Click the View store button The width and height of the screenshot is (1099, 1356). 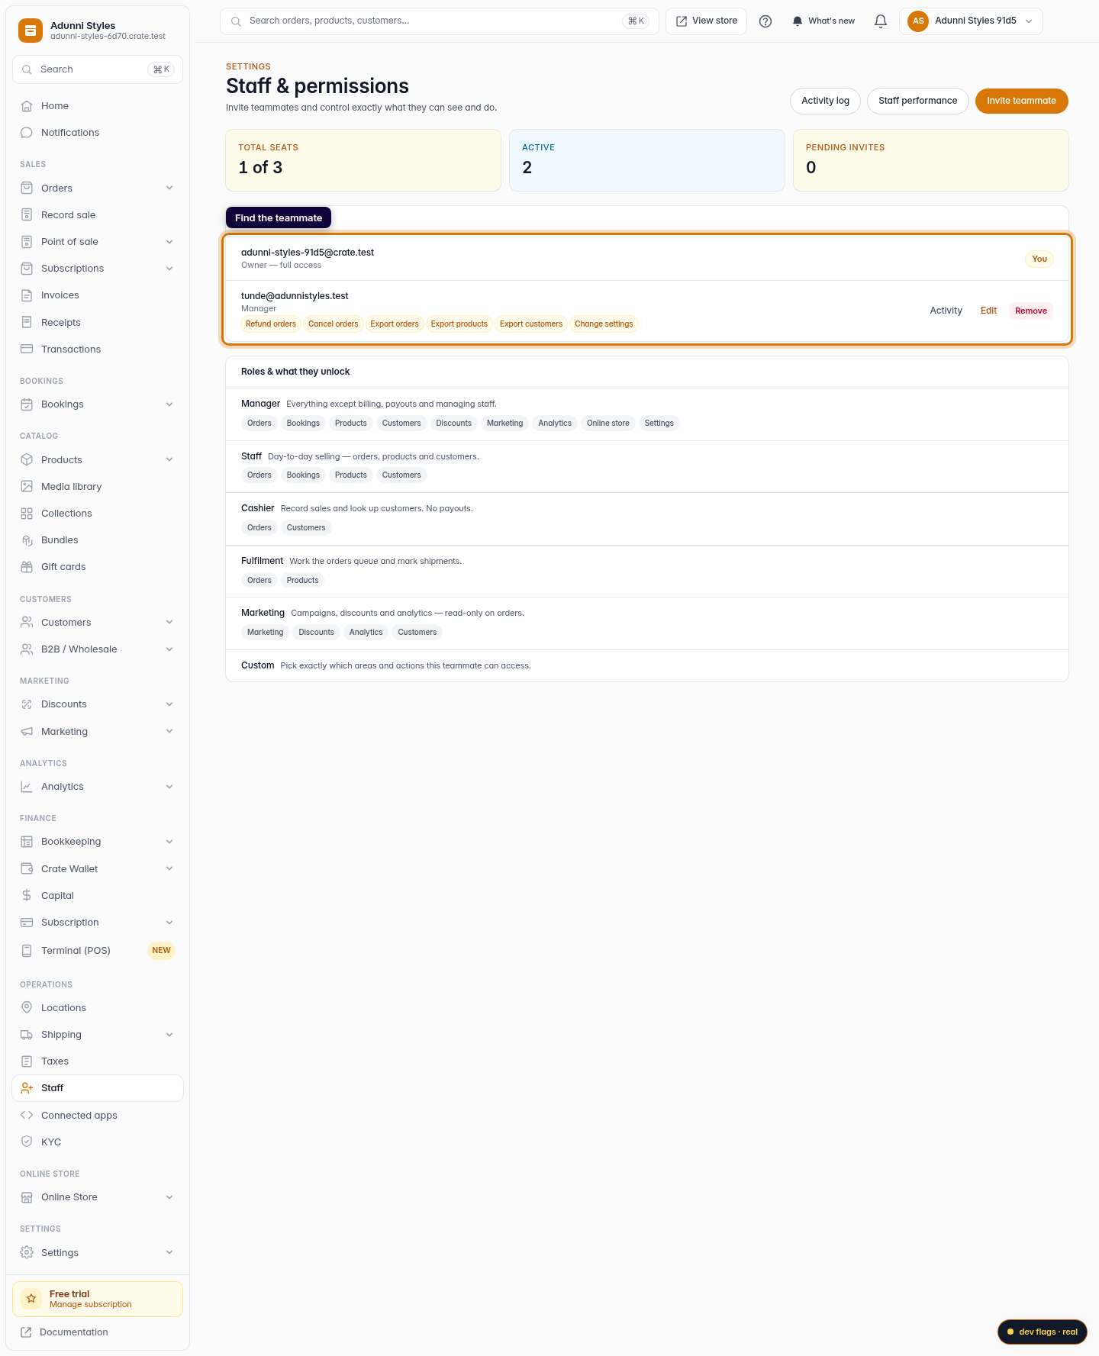pyautogui.click(x=706, y=21)
